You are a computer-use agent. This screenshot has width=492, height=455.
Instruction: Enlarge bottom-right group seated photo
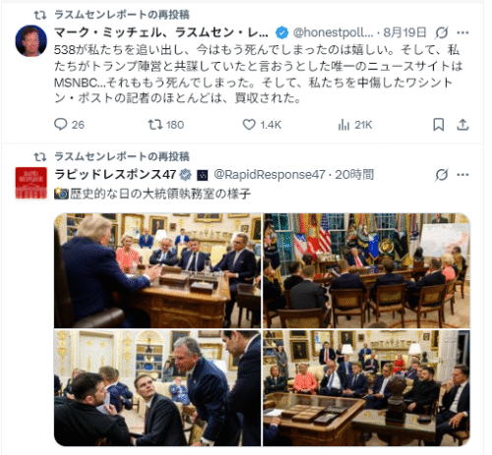pyautogui.click(x=366, y=388)
